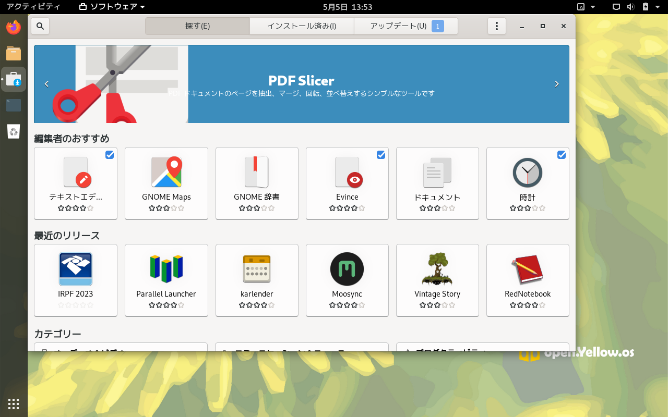The width and height of the screenshot is (668, 417).
Task: Expand the ソフトウェア app menu in top bar
Action: (112, 7)
